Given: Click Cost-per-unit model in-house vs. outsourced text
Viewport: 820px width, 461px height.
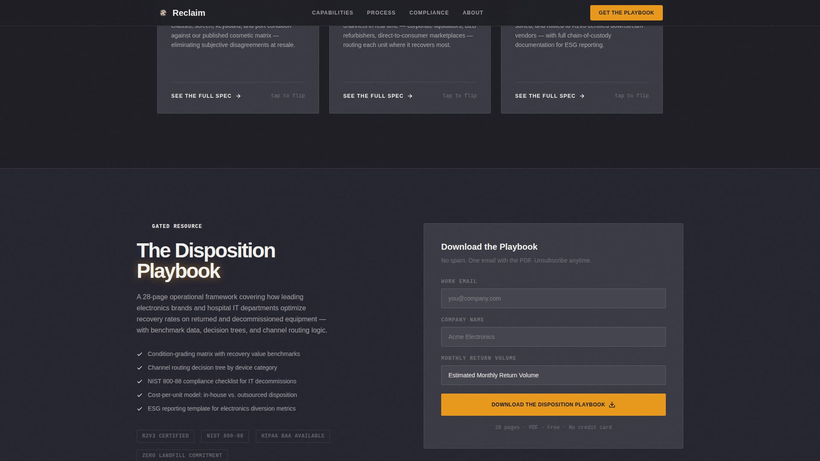Looking at the screenshot, I should tap(222, 395).
